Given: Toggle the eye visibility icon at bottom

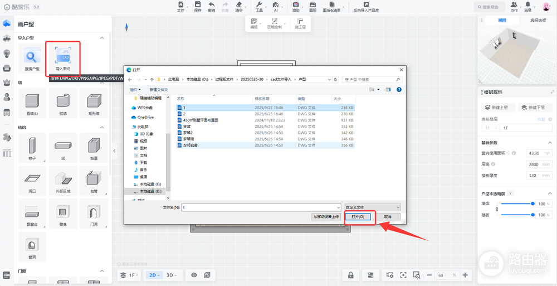Looking at the screenshot, I should (x=194, y=275).
